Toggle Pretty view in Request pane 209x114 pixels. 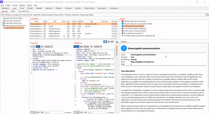pos(33,46)
